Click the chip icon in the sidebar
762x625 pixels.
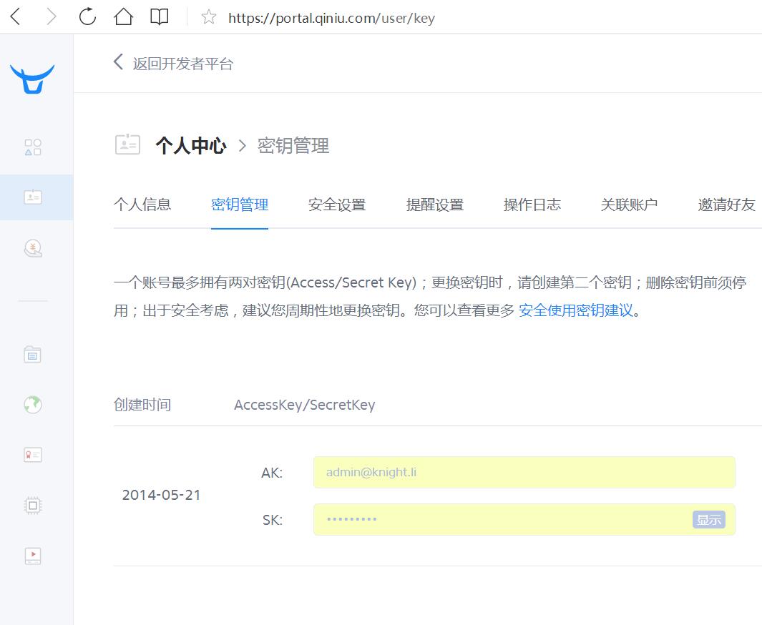tap(33, 505)
